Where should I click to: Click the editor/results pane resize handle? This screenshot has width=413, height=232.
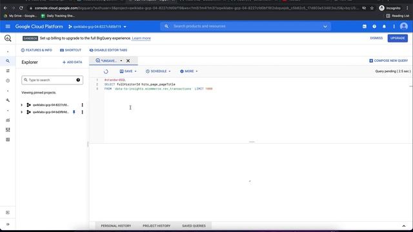[252, 142]
